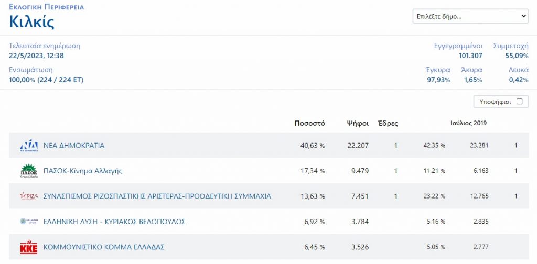Click the Ψήφοι column header

(x=357, y=124)
